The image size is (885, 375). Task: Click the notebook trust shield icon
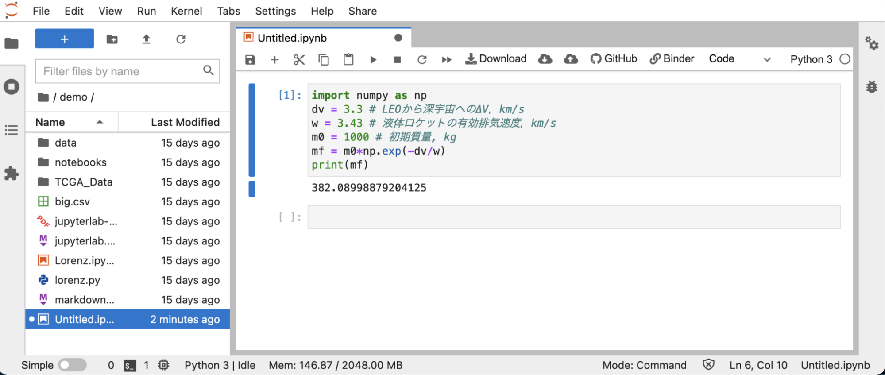click(708, 365)
